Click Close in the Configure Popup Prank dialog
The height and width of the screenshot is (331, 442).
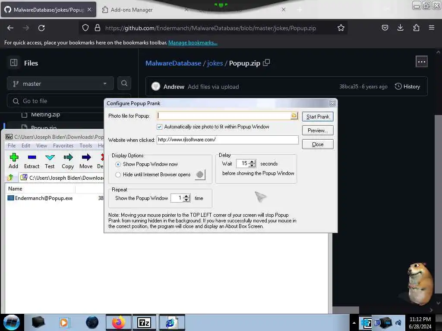318,144
